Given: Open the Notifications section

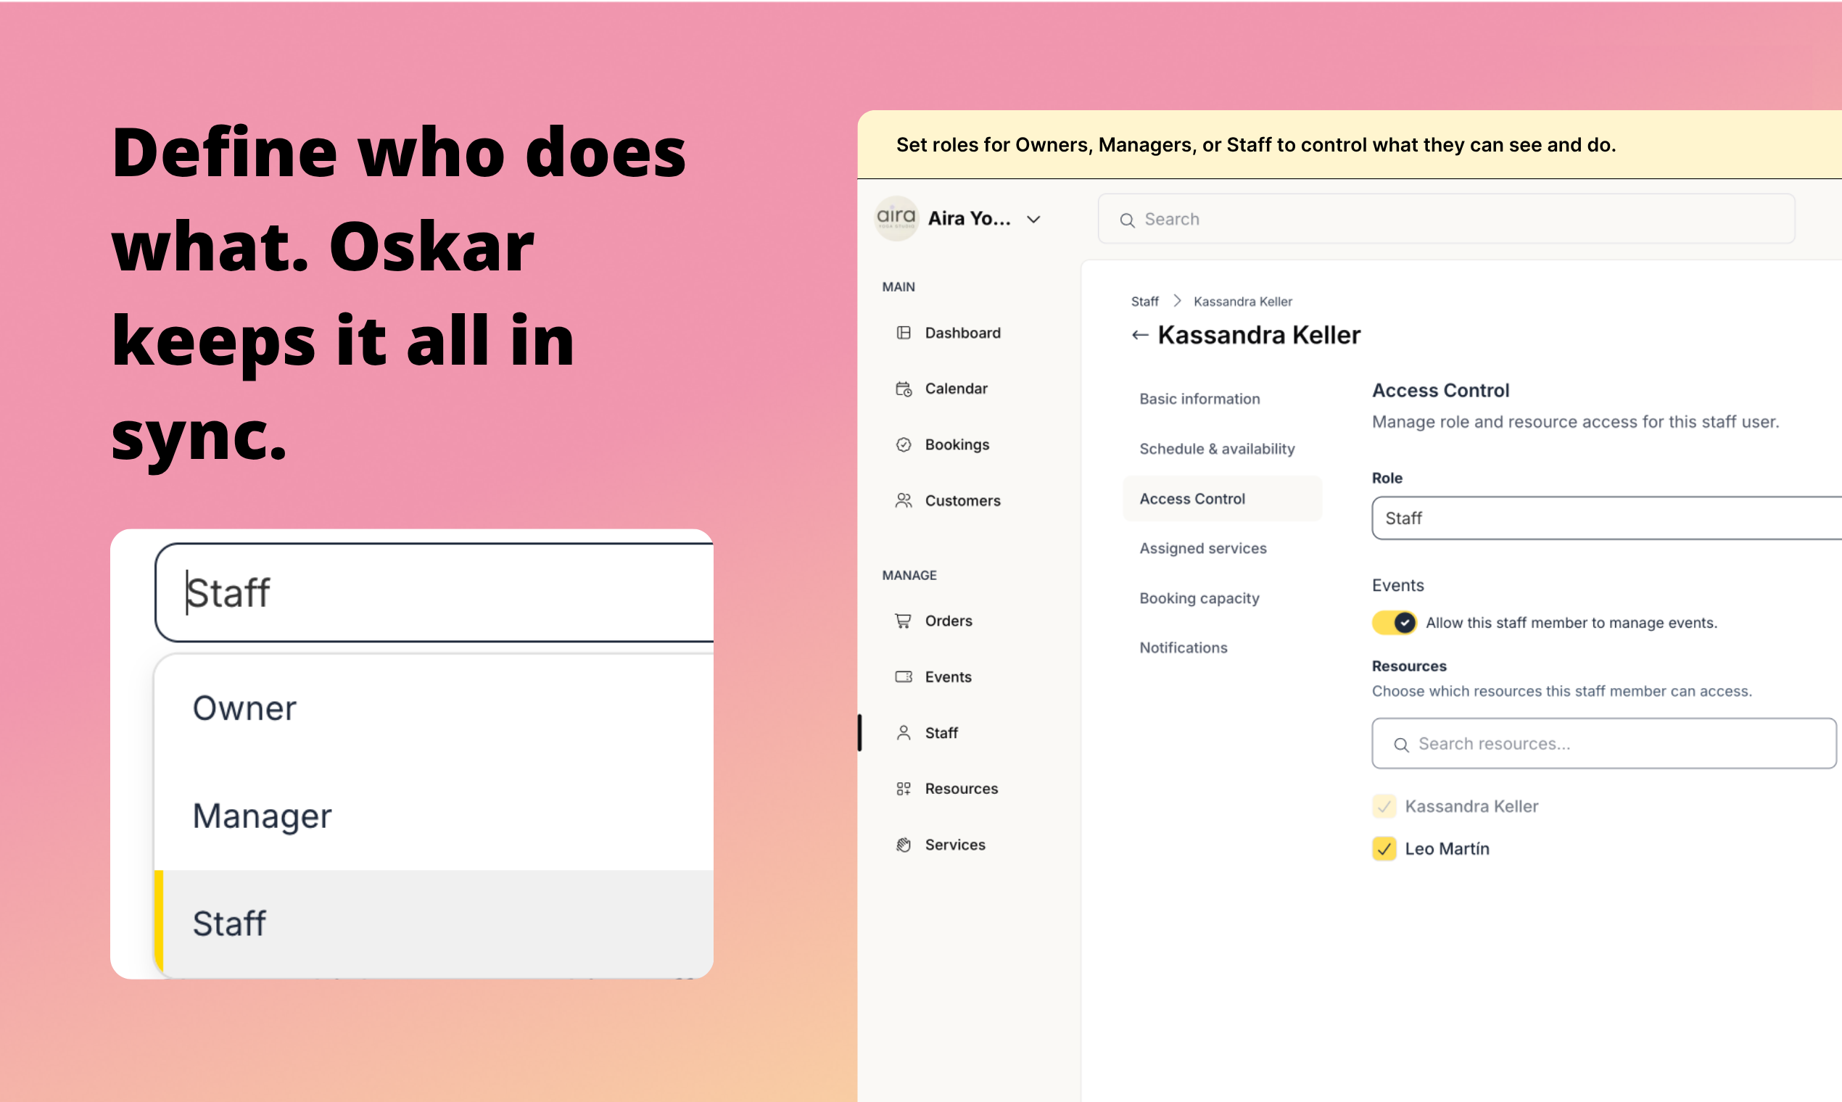Looking at the screenshot, I should click(1184, 647).
